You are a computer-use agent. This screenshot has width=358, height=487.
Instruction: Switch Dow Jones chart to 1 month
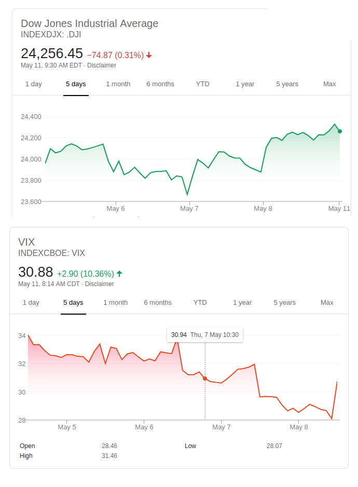(118, 84)
